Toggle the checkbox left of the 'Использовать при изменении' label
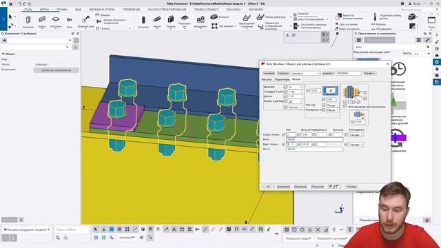 [x=345, y=107]
